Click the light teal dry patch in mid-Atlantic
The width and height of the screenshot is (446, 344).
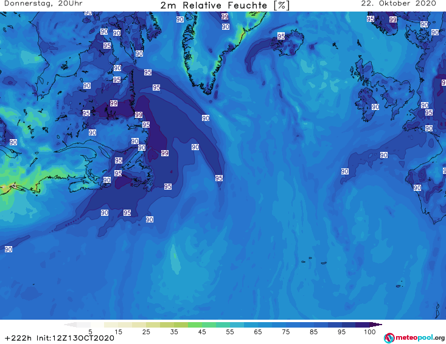175,259
